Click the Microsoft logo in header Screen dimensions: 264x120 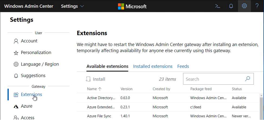(132, 6)
